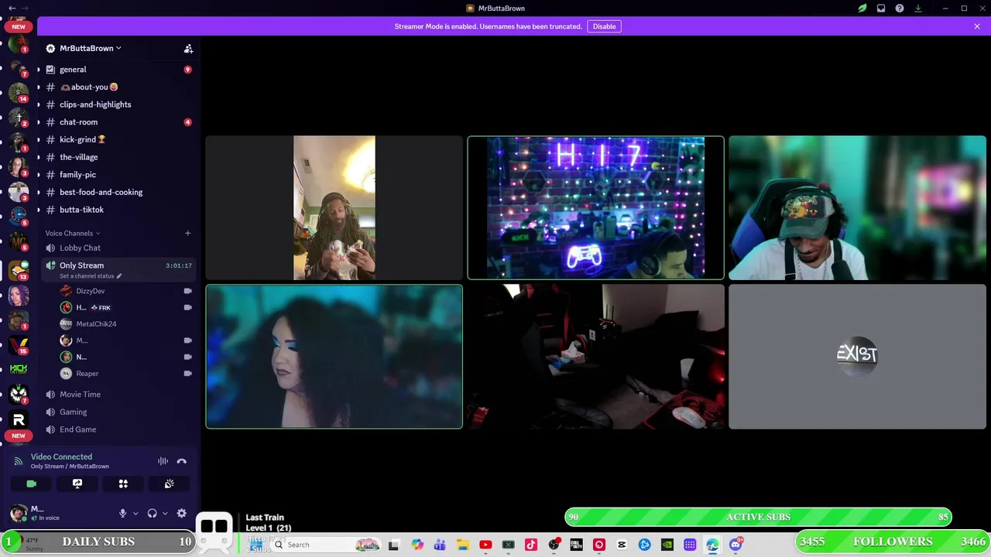Image resolution: width=991 pixels, height=557 pixels.
Task: Expand the butta-tiktok channel arrow
Action: 39,210
